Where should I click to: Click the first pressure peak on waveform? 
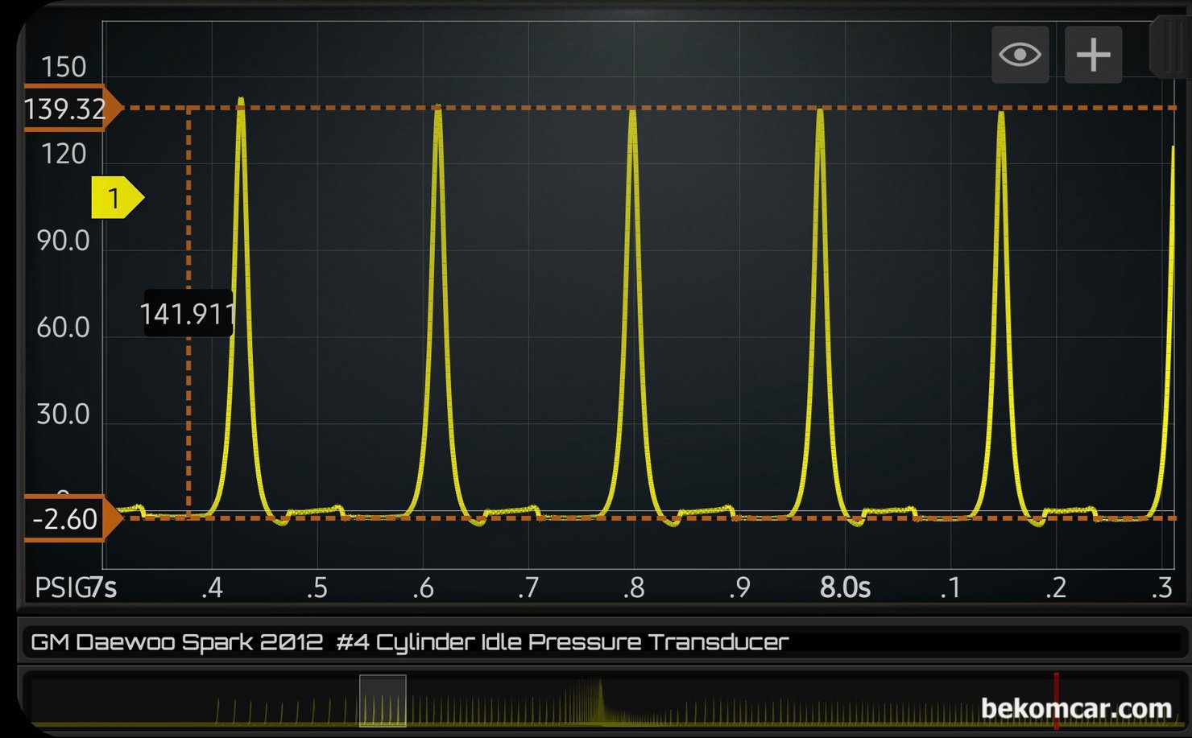click(x=241, y=103)
